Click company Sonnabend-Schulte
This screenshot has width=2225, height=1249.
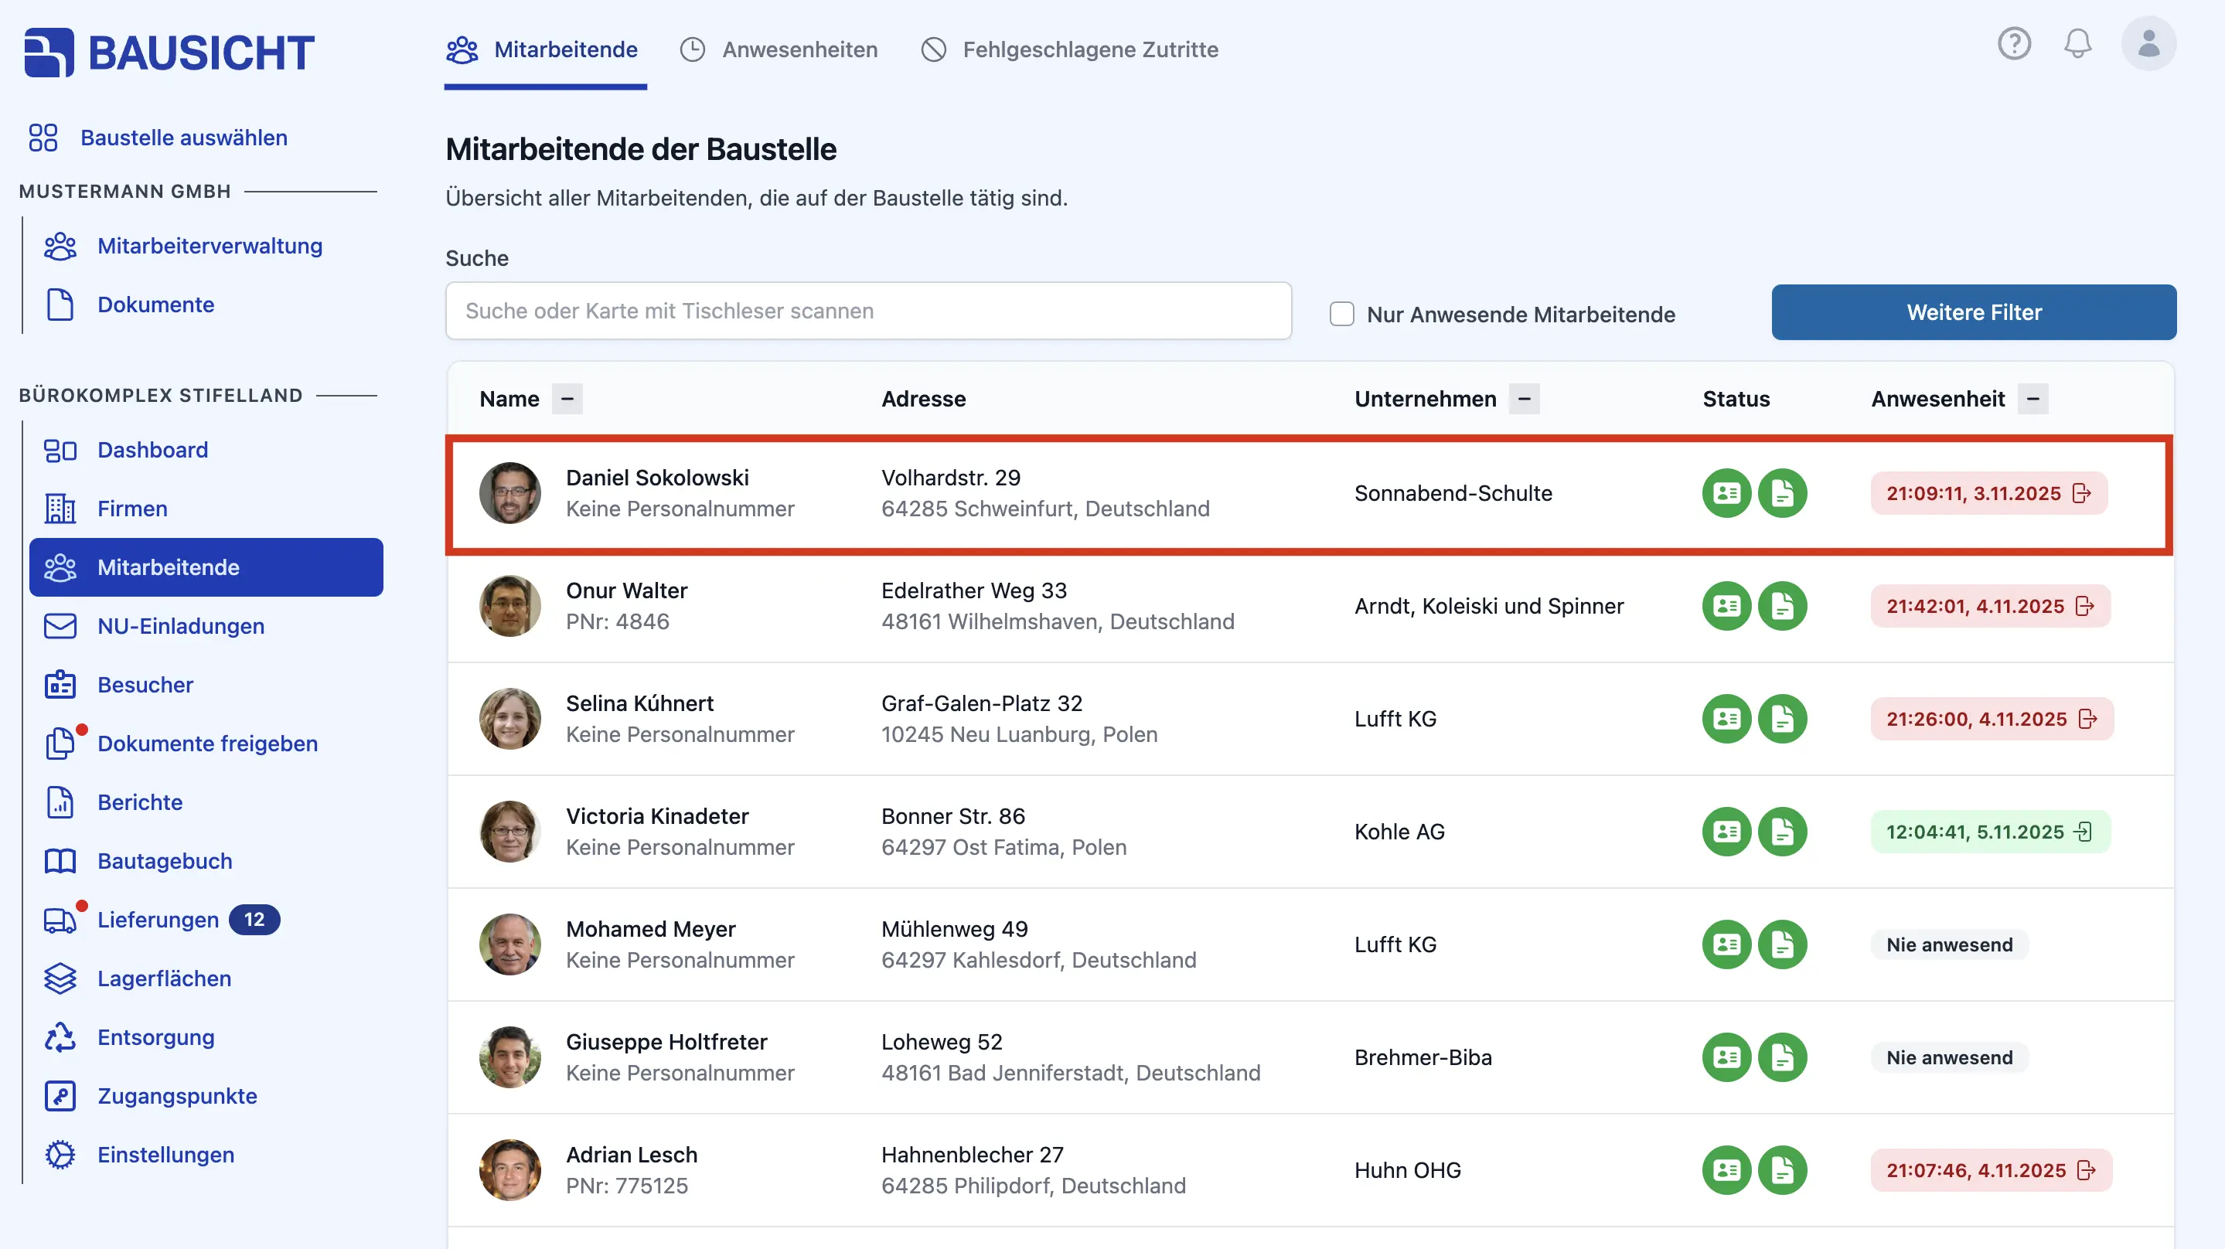pos(1453,493)
